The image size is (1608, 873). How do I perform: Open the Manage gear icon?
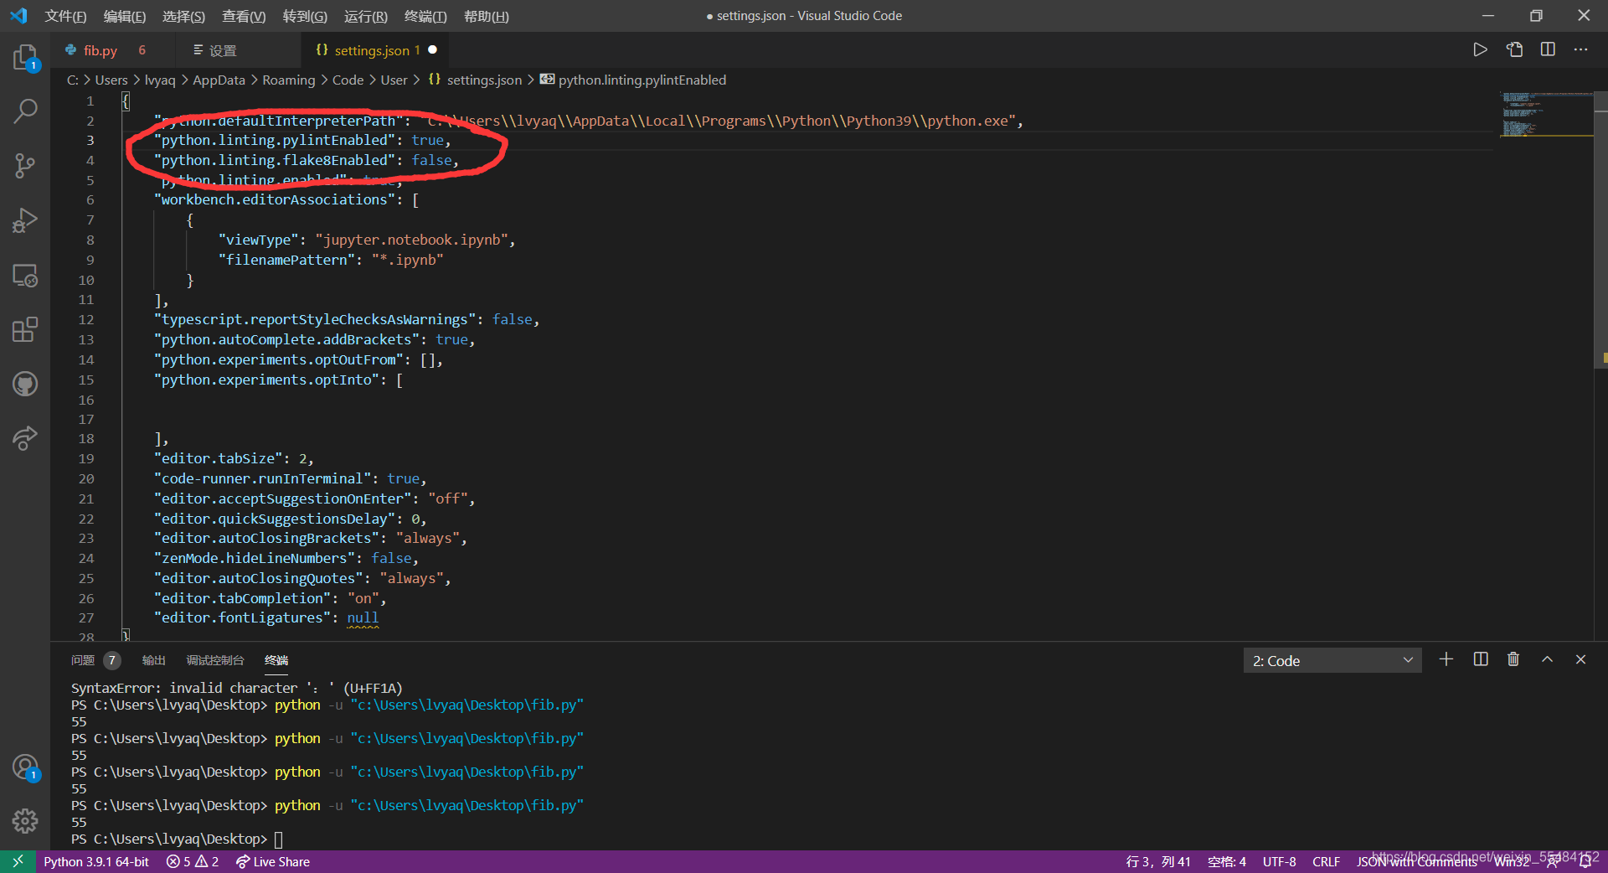pos(25,820)
